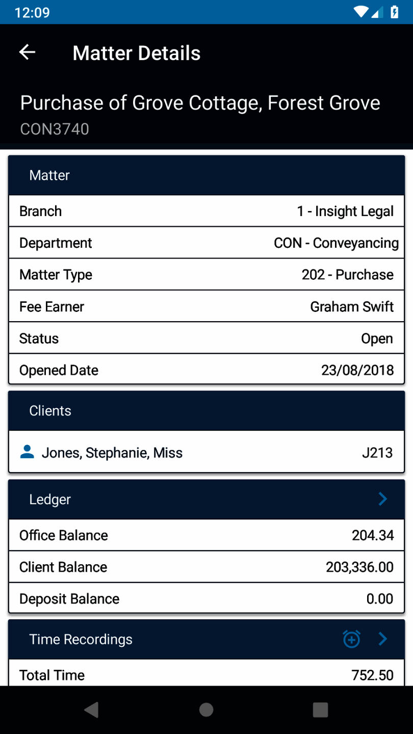Tap the Client Balance row
The height and width of the screenshot is (734, 413).
pos(206,567)
